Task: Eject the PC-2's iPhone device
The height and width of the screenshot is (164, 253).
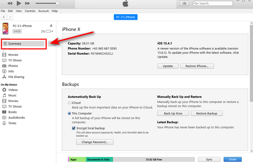Action: coord(51,26)
